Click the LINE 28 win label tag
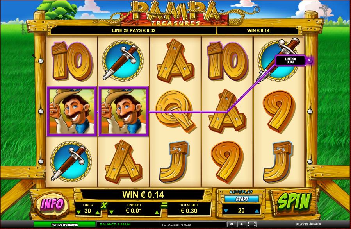The height and width of the screenshot is (229, 351). (290, 61)
